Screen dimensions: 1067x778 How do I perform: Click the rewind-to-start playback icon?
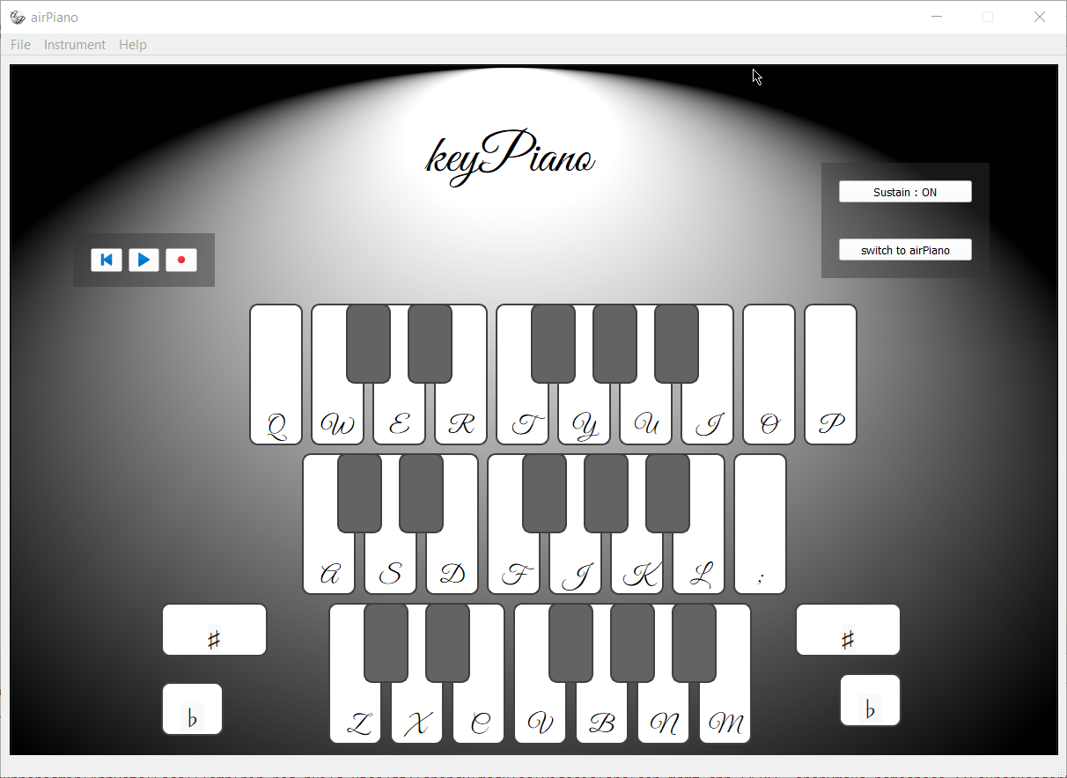pos(107,260)
